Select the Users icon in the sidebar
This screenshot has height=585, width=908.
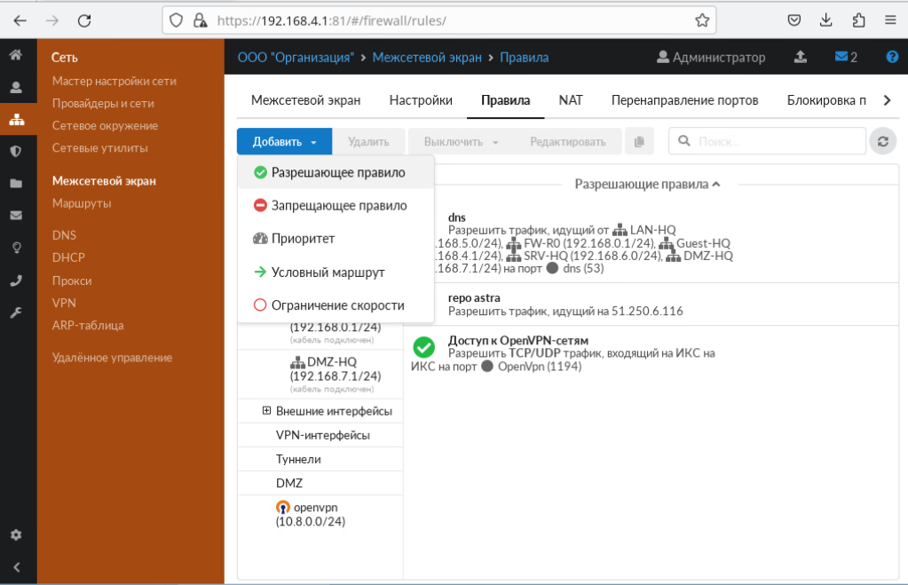[x=14, y=87]
